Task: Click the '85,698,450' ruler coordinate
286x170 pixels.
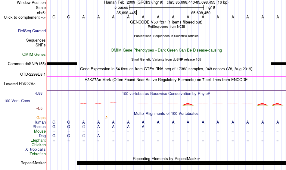Action: [x=201, y=13]
